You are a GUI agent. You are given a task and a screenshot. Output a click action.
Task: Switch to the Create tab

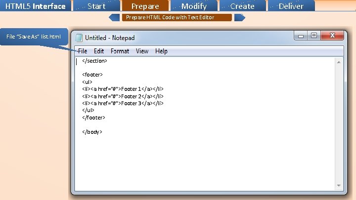(x=242, y=5)
